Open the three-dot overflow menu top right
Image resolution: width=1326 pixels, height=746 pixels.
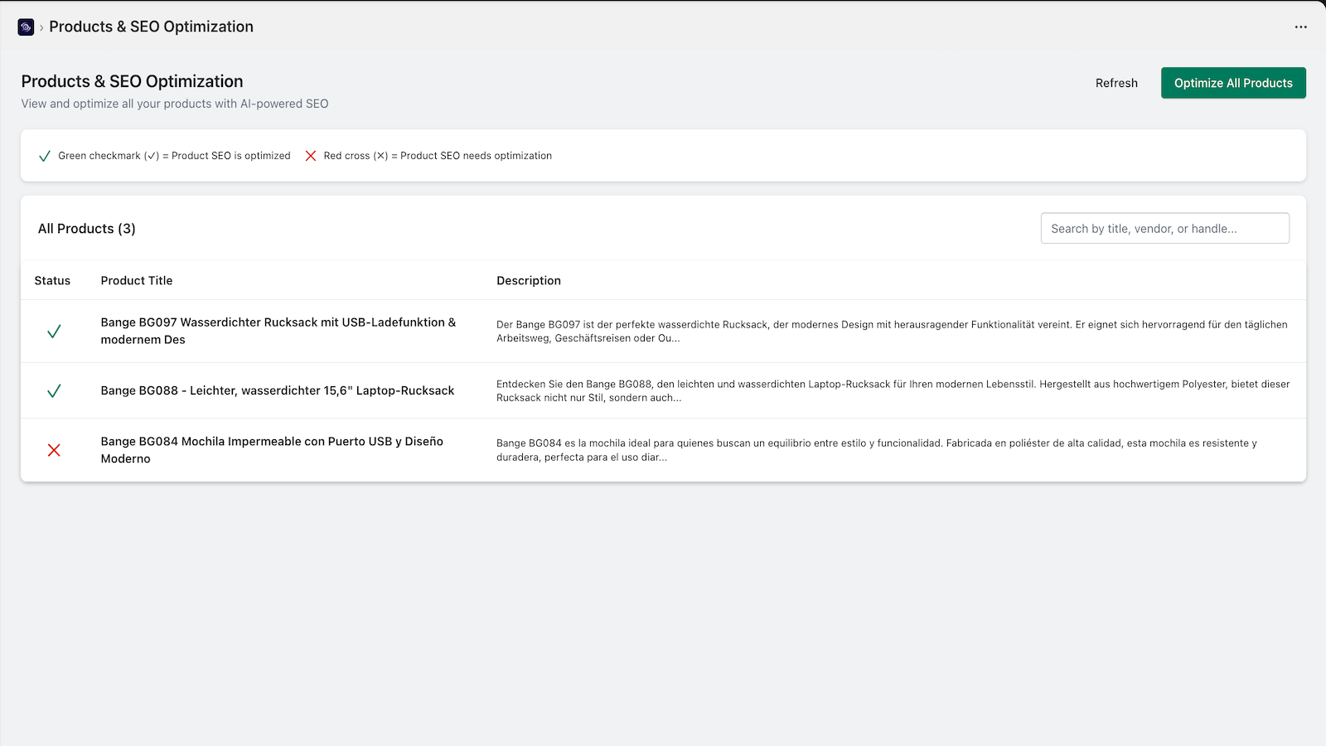[1300, 27]
